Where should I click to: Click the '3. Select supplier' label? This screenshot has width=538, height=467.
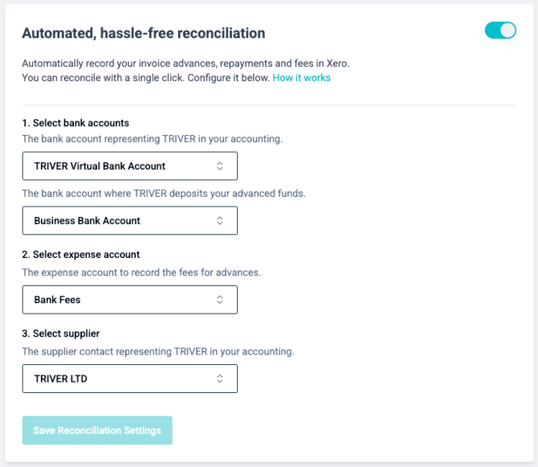click(60, 334)
